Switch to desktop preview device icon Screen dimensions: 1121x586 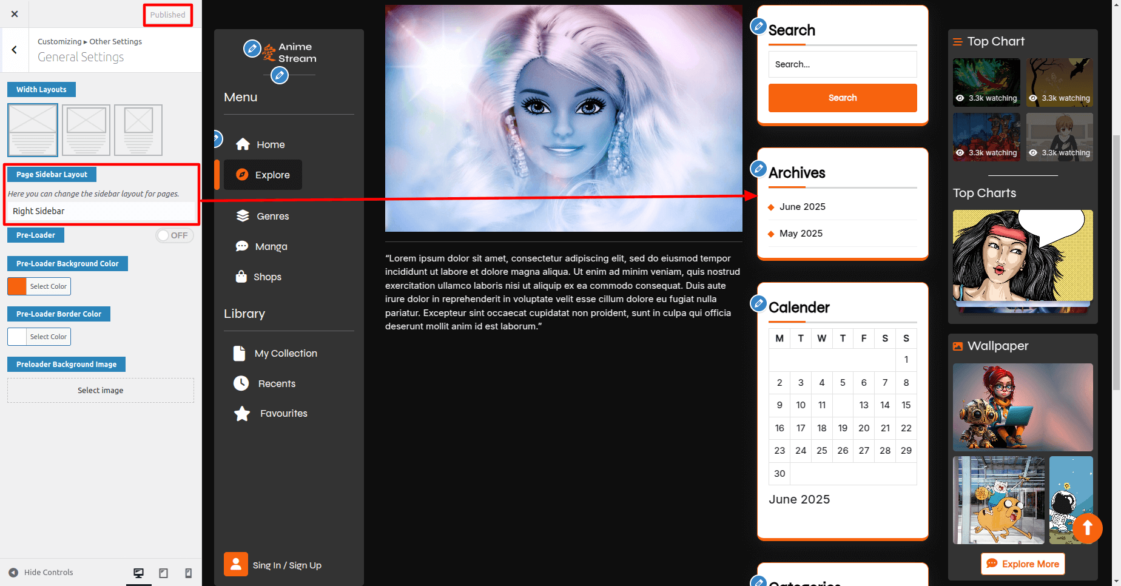point(138,573)
